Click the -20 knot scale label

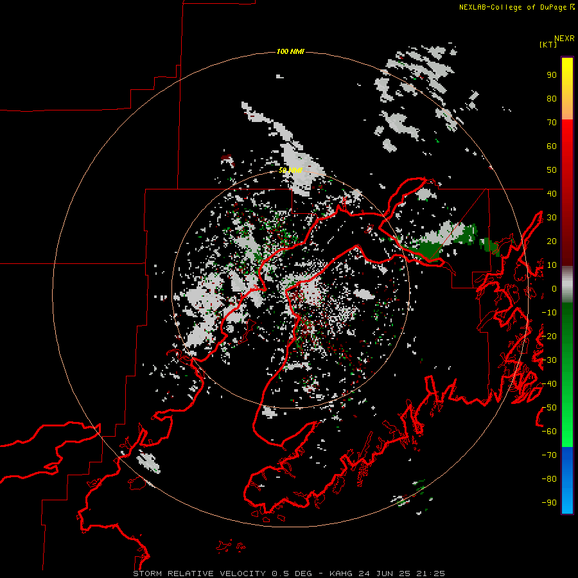pos(549,336)
